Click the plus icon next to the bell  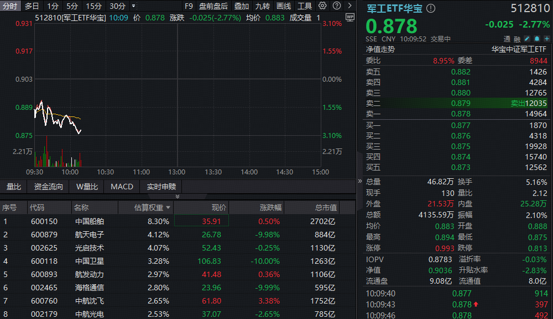point(546,39)
